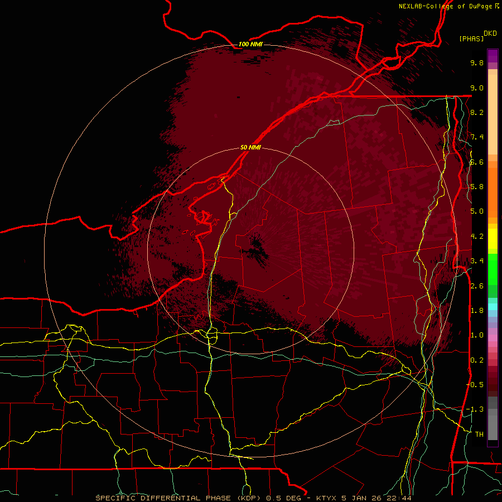Click the KTYX station identifier in the caption
The height and width of the screenshot is (502, 502).
point(327,498)
